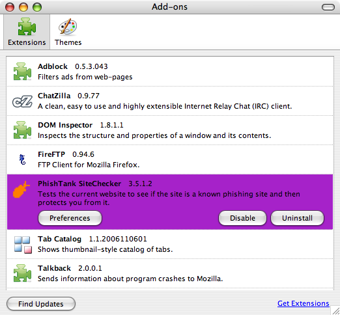Click 'Shows thumbnail-style catalog of tabs.' description
This screenshot has height=315, width=340.
[x=105, y=249]
